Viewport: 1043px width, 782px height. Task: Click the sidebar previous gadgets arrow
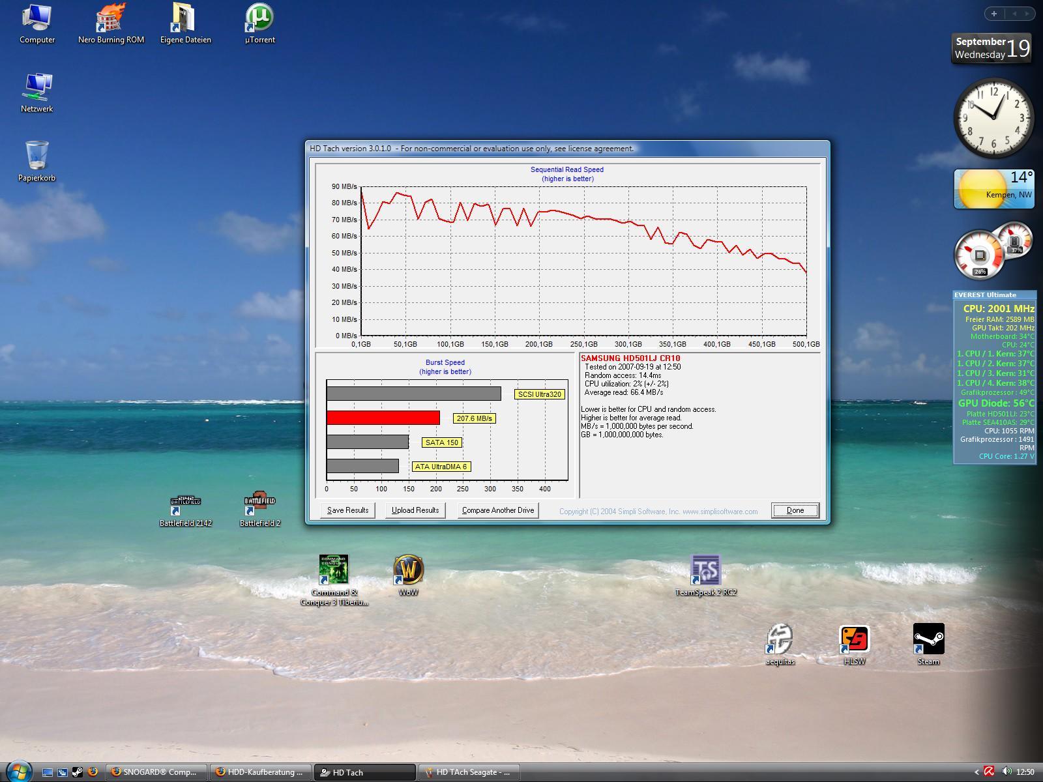click(x=1014, y=13)
